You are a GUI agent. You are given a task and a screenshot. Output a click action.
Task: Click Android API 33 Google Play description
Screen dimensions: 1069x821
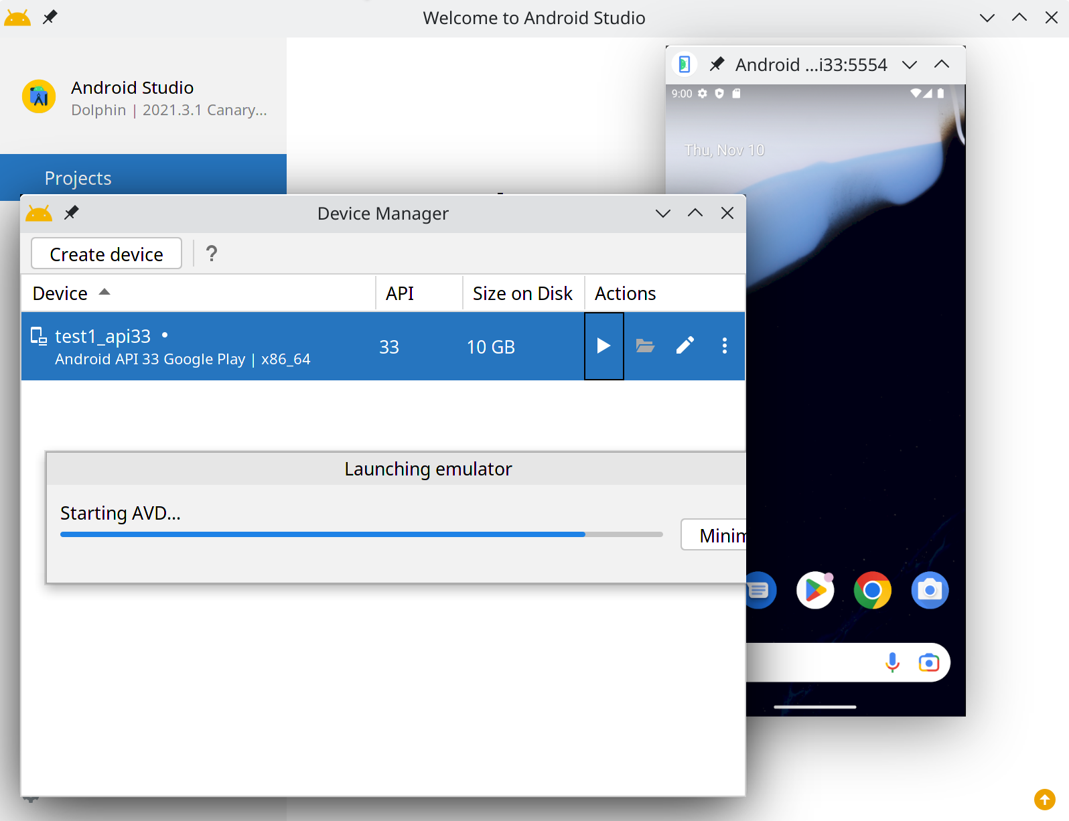click(x=183, y=360)
